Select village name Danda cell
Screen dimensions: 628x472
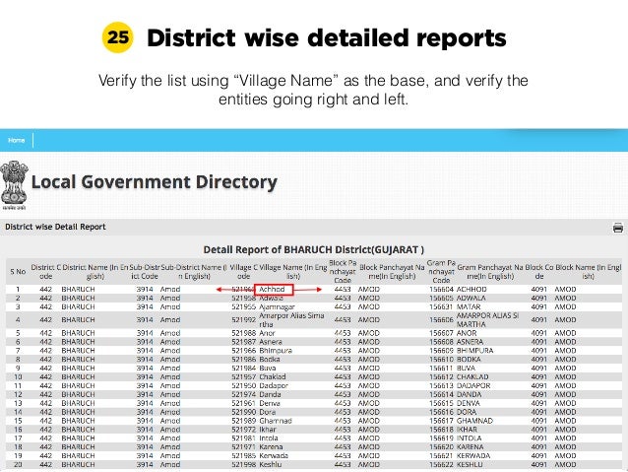tap(270, 394)
